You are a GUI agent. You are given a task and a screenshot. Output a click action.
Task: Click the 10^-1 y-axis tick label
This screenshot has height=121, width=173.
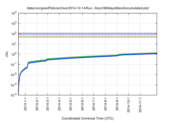(14, 65)
